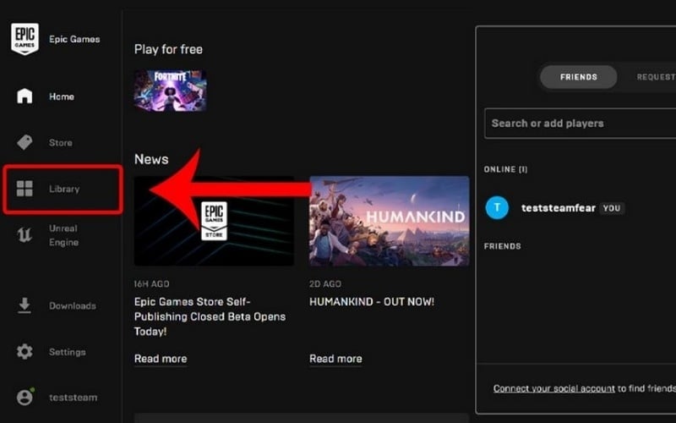Click Connect your social account link
Screen dimensions: 676x423
[553, 388]
